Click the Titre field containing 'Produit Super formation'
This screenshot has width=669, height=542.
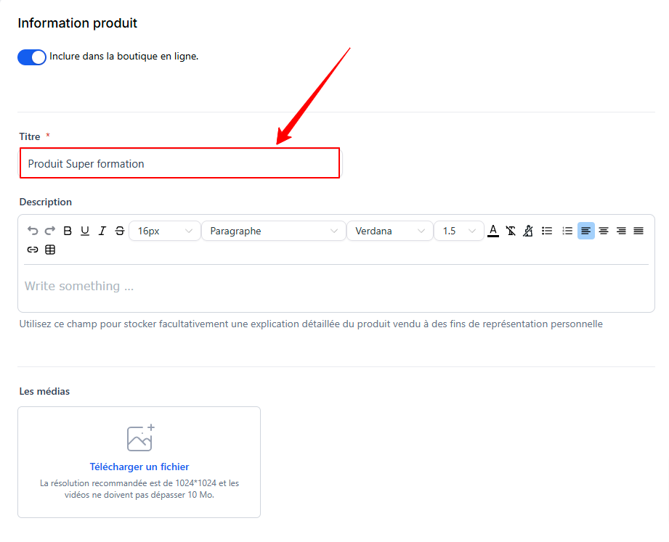(179, 163)
